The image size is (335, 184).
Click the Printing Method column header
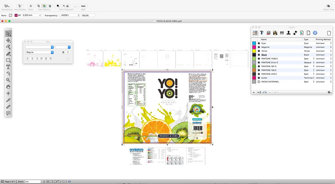coord(323,39)
